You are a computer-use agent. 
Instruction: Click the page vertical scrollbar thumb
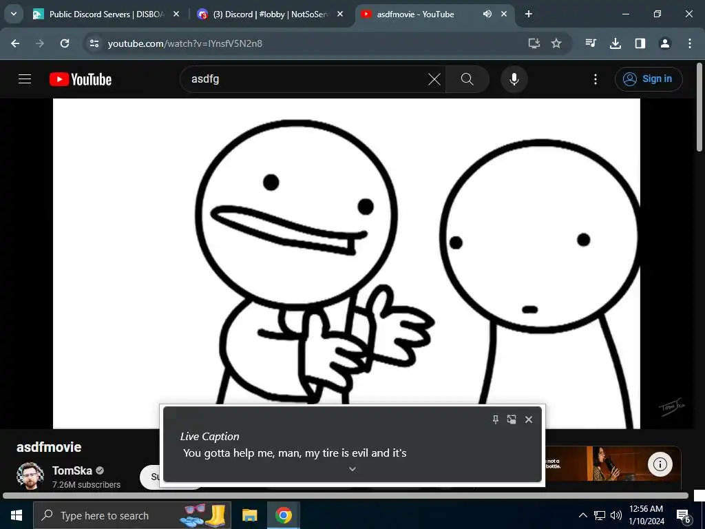click(x=699, y=107)
